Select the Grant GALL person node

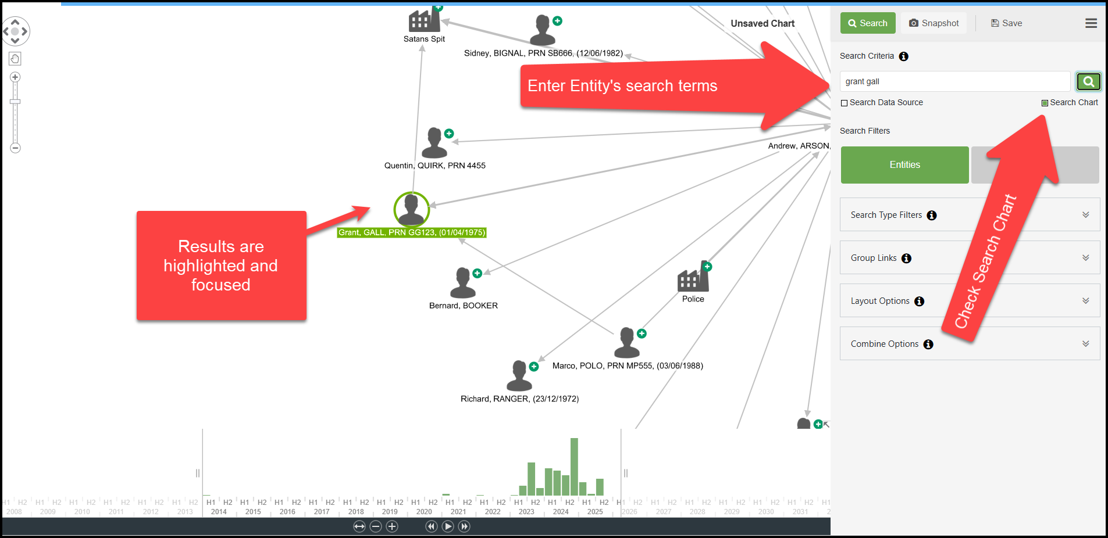coord(412,209)
